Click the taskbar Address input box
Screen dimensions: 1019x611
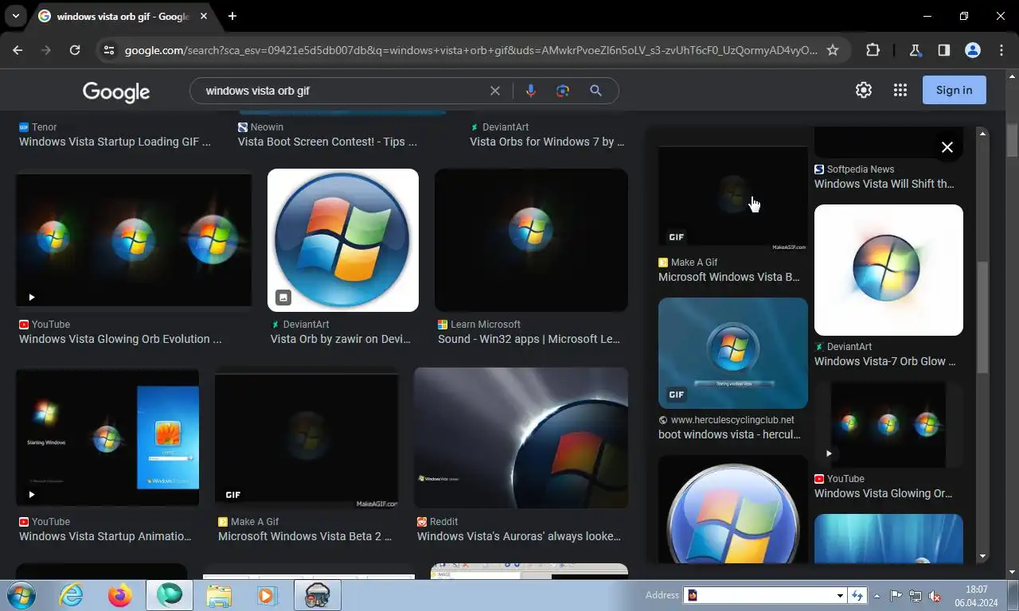[x=759, y=595]
